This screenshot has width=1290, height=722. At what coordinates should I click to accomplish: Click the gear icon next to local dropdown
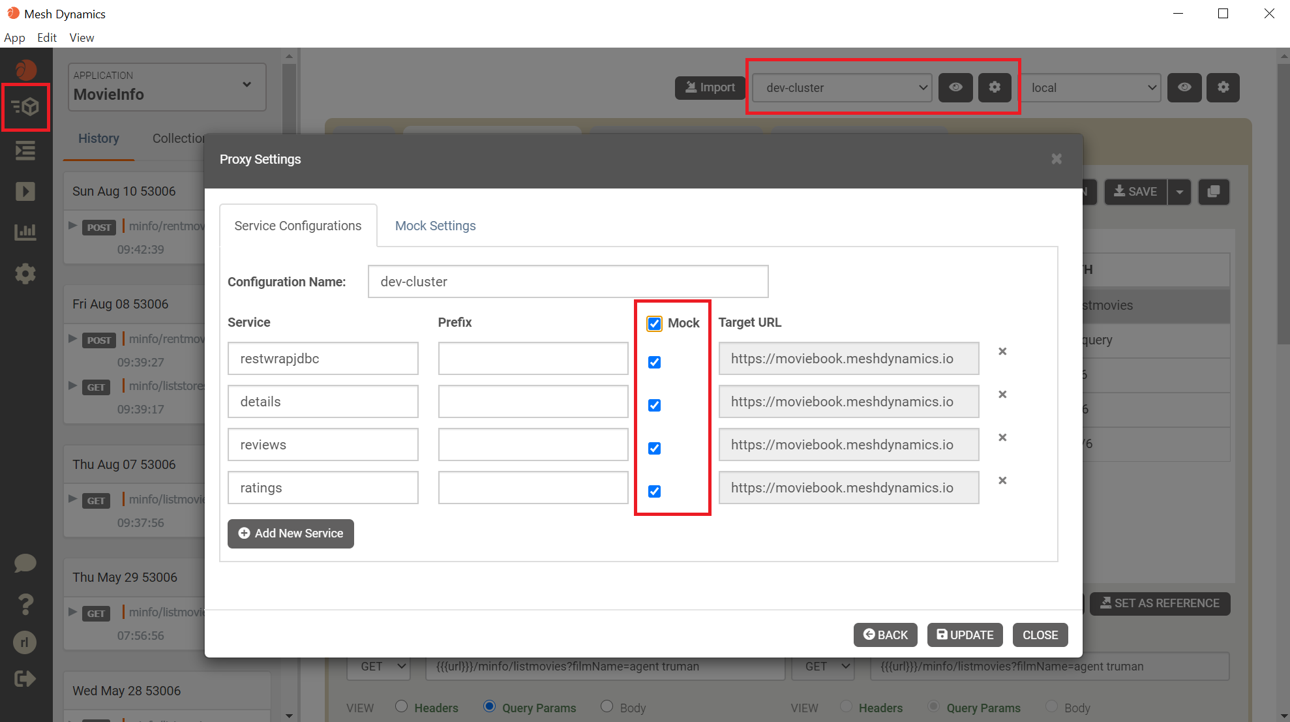(1223, 87)
